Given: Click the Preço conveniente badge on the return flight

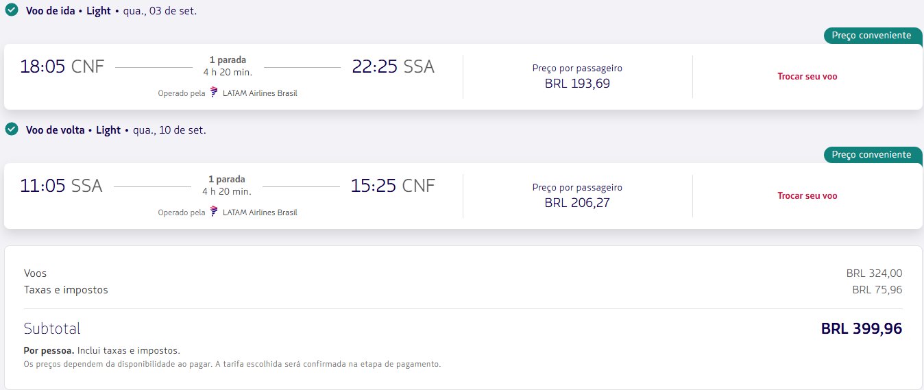Looking at the screenshot, I should (x=872, y=155).
